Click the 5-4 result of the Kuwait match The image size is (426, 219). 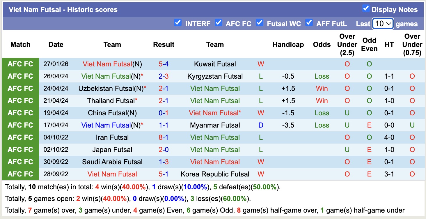point(164,64)
